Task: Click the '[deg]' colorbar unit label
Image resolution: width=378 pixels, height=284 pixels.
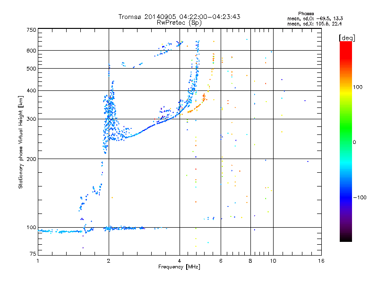Action: 347,38
